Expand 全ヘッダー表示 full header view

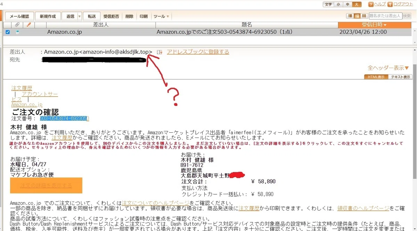point(389,68)
